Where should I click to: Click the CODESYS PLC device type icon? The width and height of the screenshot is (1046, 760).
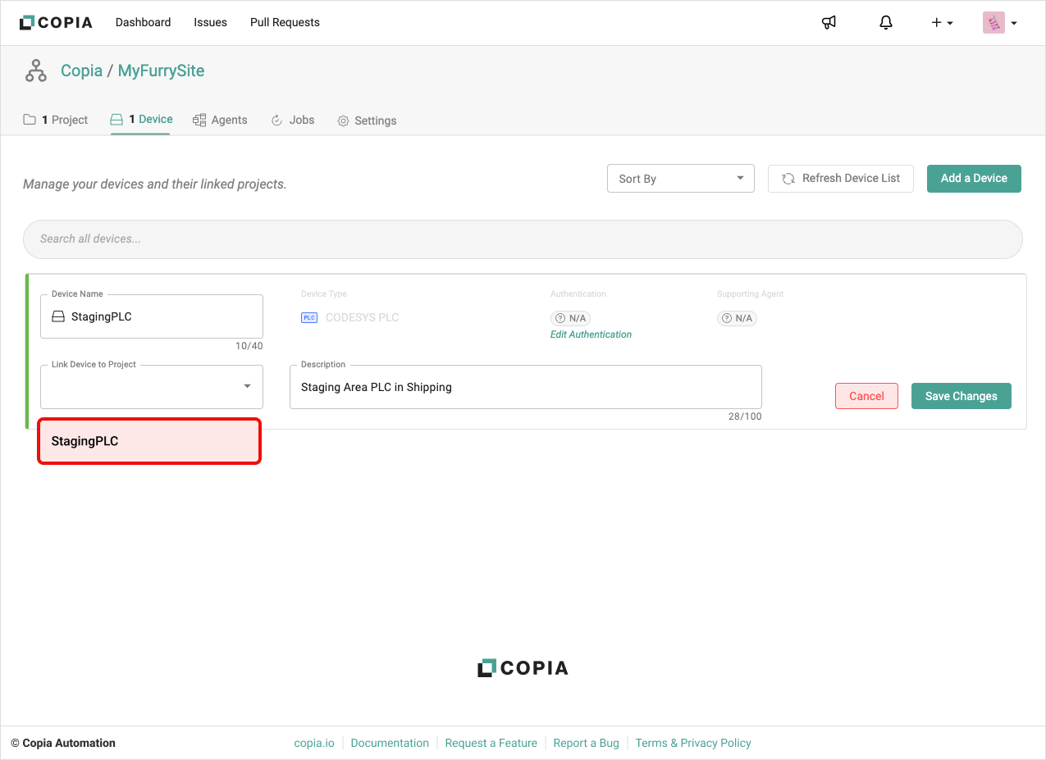(x=309, y=318)
